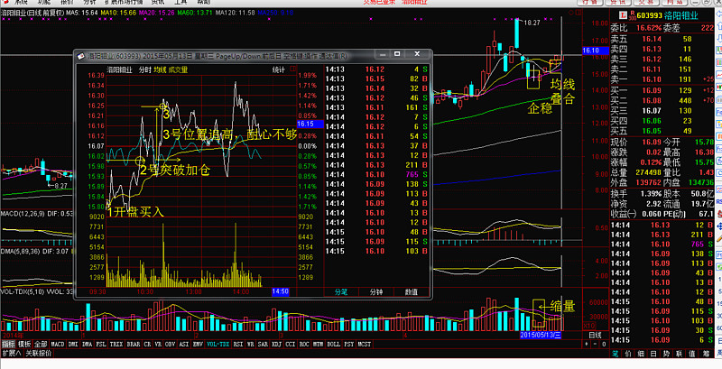Open the 细 detail view button
The width and height of the screenshot is (722, 369).
pyautogui.click(x=640, y=355)
